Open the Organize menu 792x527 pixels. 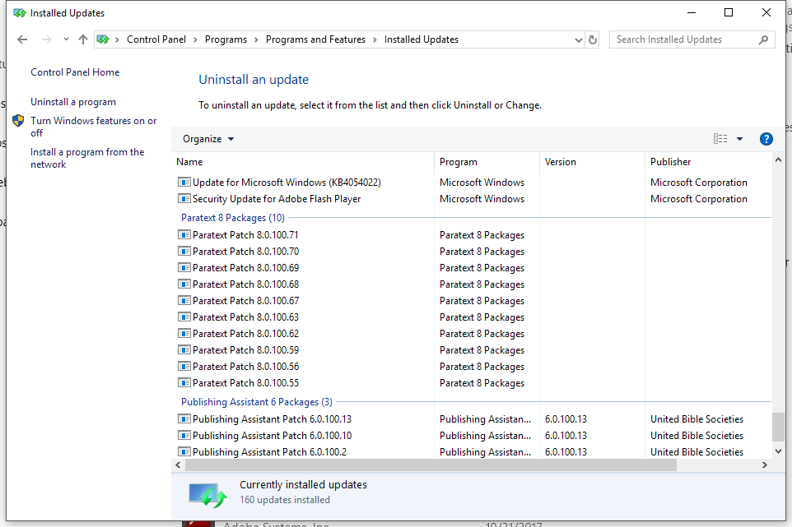(x=208, y=139)
